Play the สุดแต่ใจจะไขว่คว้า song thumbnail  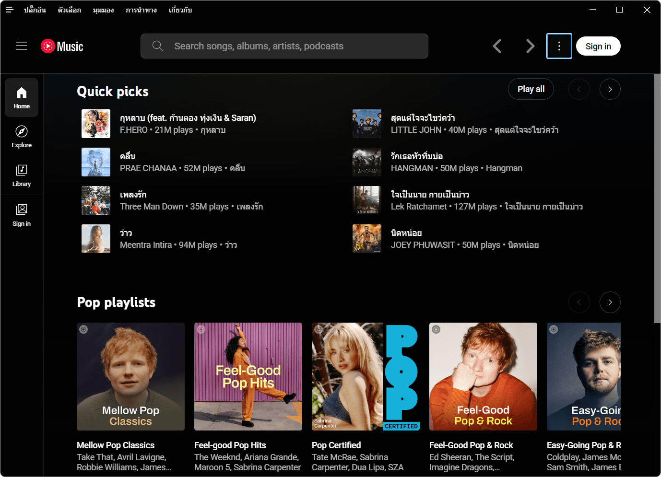(367, 124)
